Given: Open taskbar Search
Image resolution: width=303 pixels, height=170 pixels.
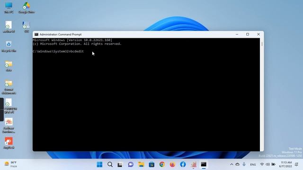Looking at the screenshot, I should coord(110,164).
